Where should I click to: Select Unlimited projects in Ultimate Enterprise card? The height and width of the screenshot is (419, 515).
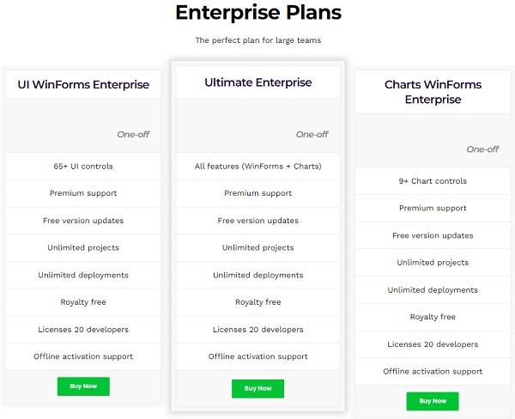pos(257,248)
